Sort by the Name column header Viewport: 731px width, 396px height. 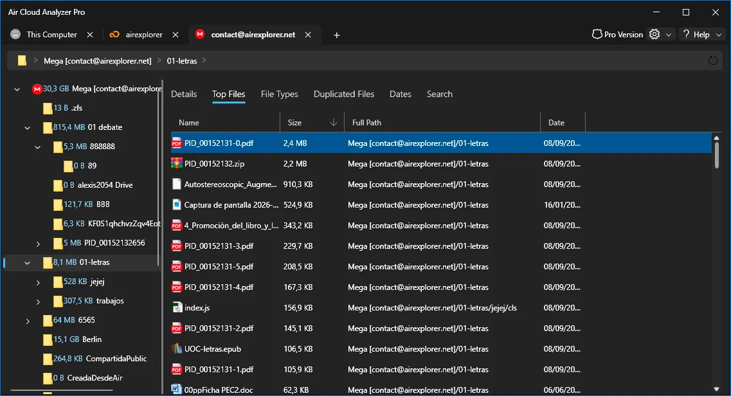[226, 123]
